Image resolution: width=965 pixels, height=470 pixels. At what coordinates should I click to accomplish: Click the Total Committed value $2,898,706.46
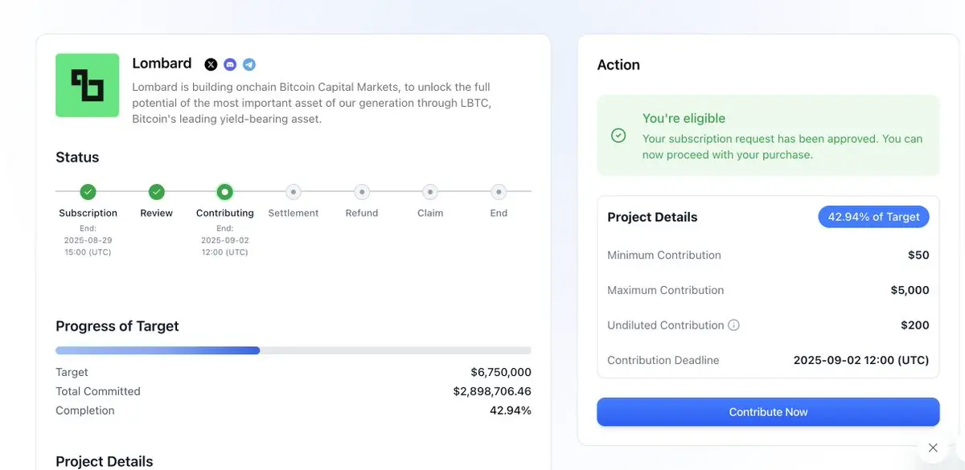click(x=492, y=391)
